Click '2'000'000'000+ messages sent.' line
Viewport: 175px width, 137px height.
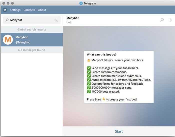pos(109,88)
